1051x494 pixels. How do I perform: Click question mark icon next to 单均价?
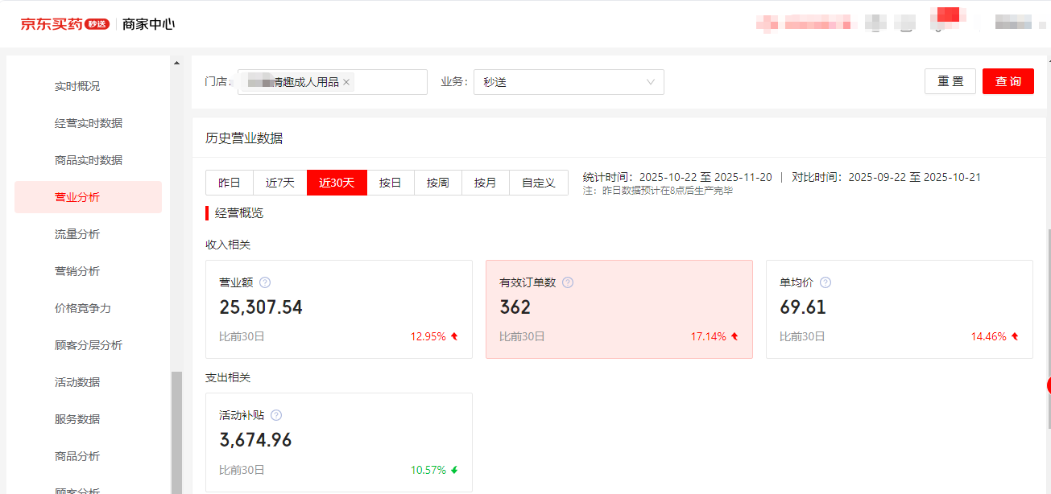pyautogui.click(x=825, y=282)
